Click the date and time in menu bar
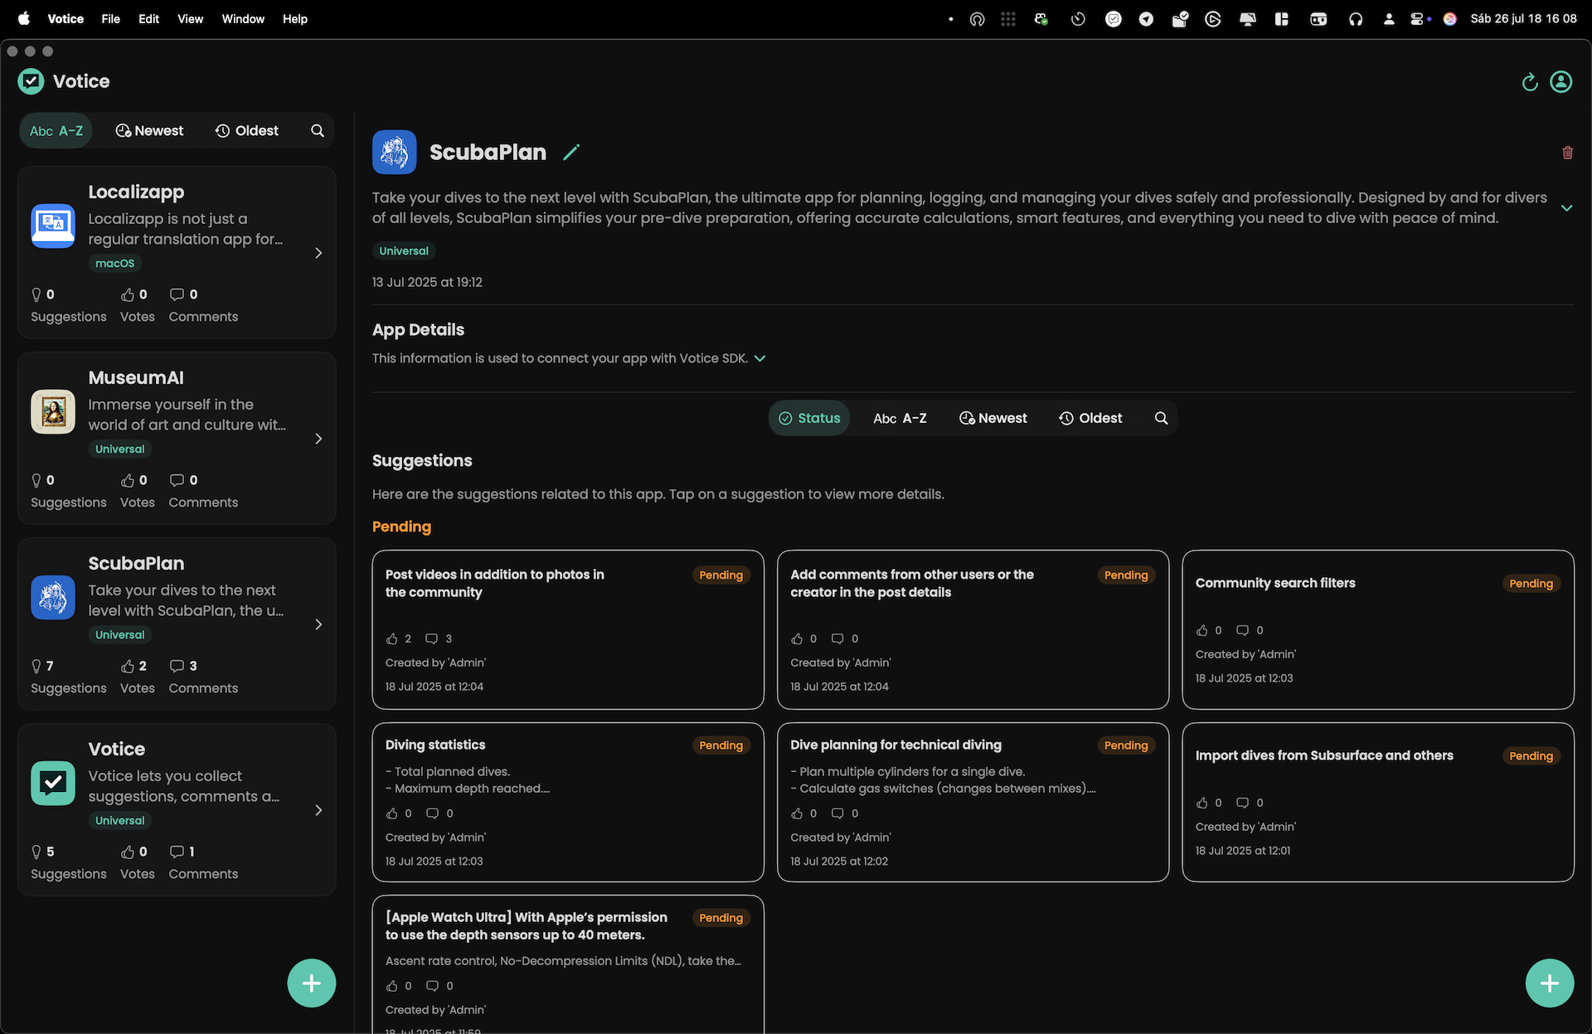 [x=1523, y=19]
